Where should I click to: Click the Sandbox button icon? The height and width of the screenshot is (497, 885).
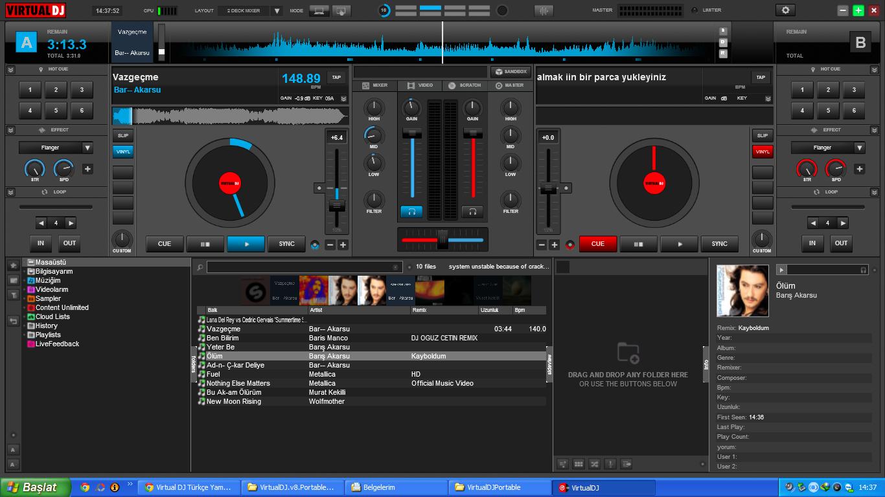click(499, 72)
